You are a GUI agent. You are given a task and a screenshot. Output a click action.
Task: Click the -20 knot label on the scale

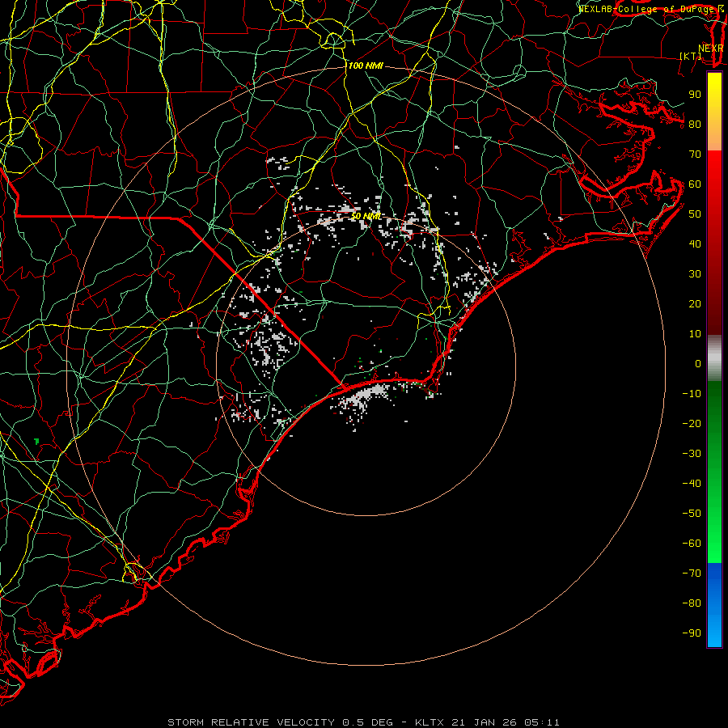[692, 423]
